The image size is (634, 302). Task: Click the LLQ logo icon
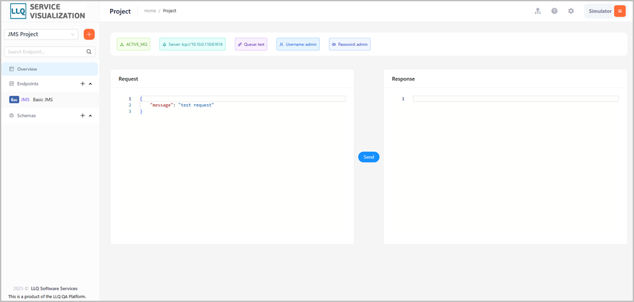point(18,11)
